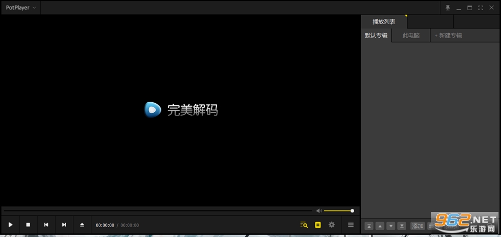501x237 pixels.
Task: Toggle the yellow playlist panel button
Action: click(317, 225)
